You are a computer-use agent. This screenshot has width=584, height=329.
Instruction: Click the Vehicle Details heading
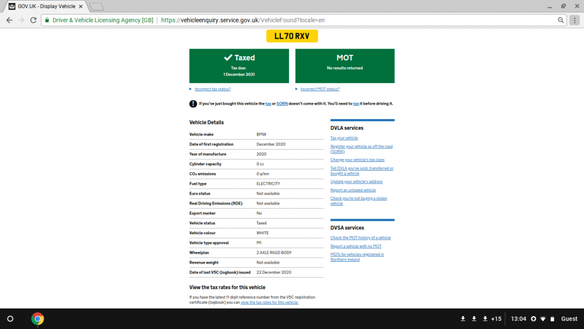click(206, 122)
